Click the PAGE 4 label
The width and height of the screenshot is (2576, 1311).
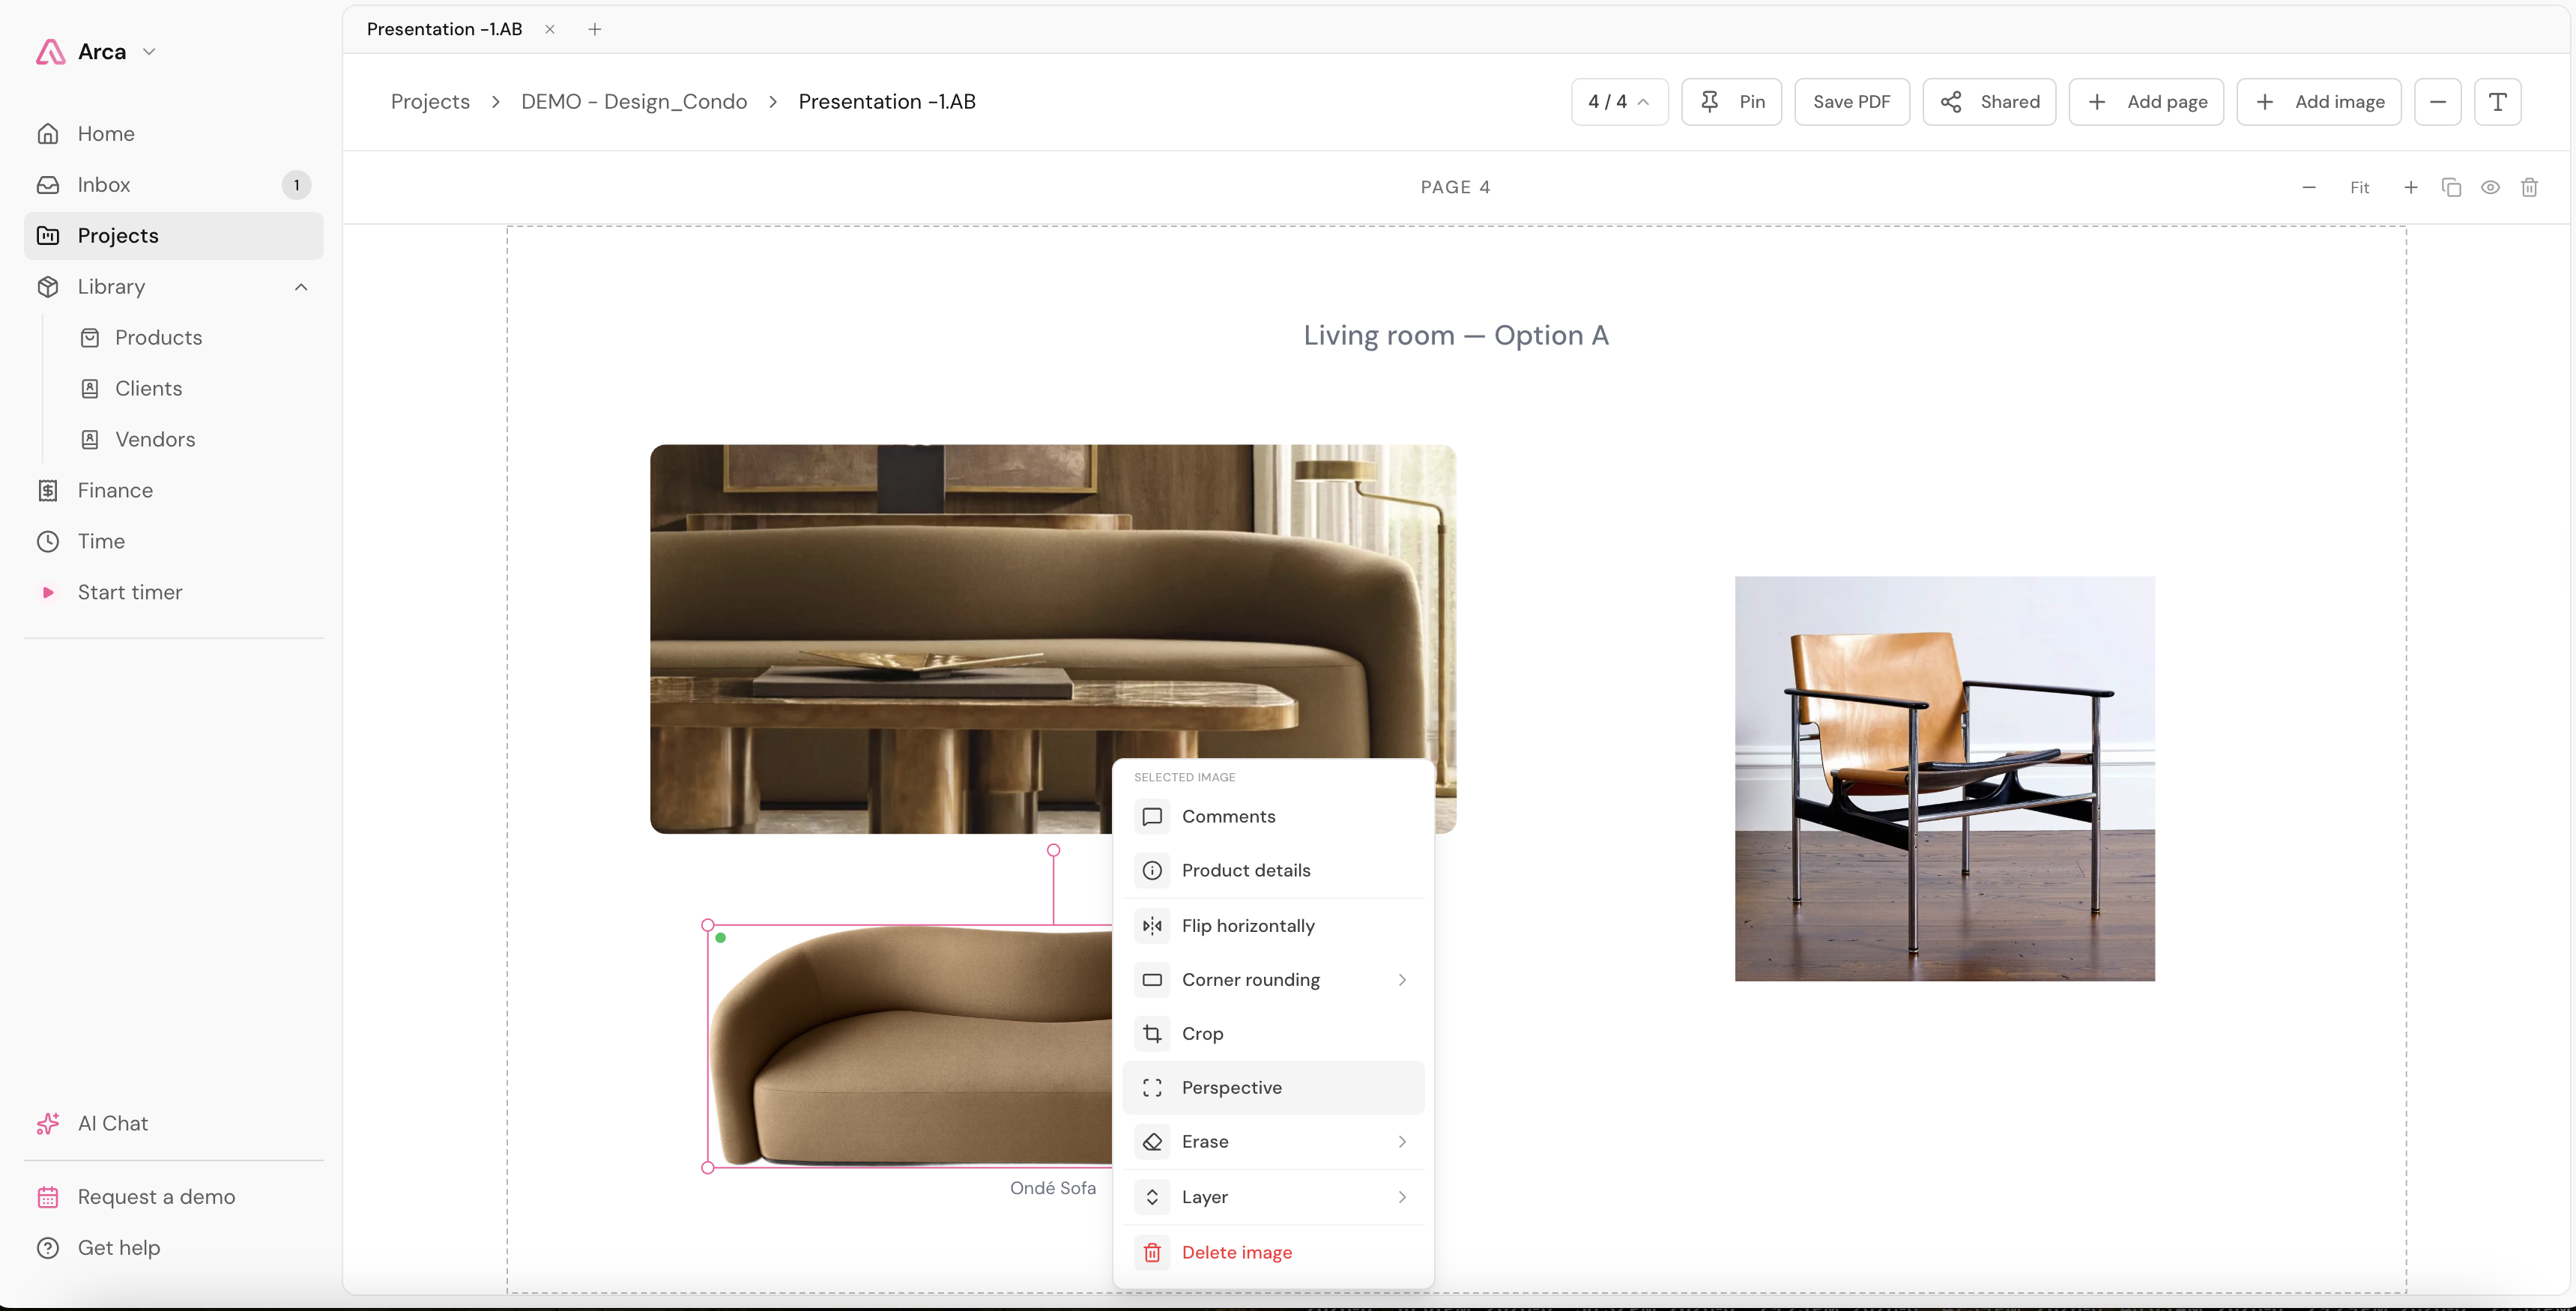[1455, 187]
